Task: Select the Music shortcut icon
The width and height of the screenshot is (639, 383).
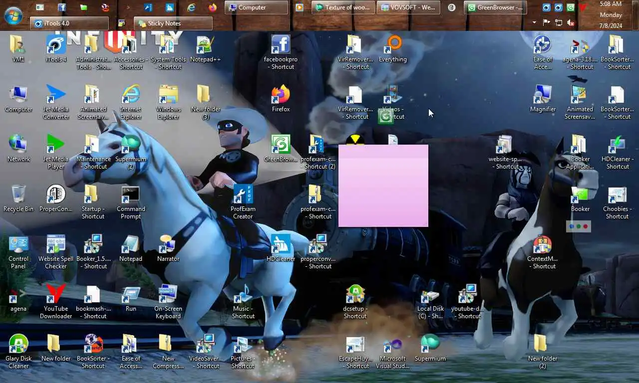Action: [243, 302]
